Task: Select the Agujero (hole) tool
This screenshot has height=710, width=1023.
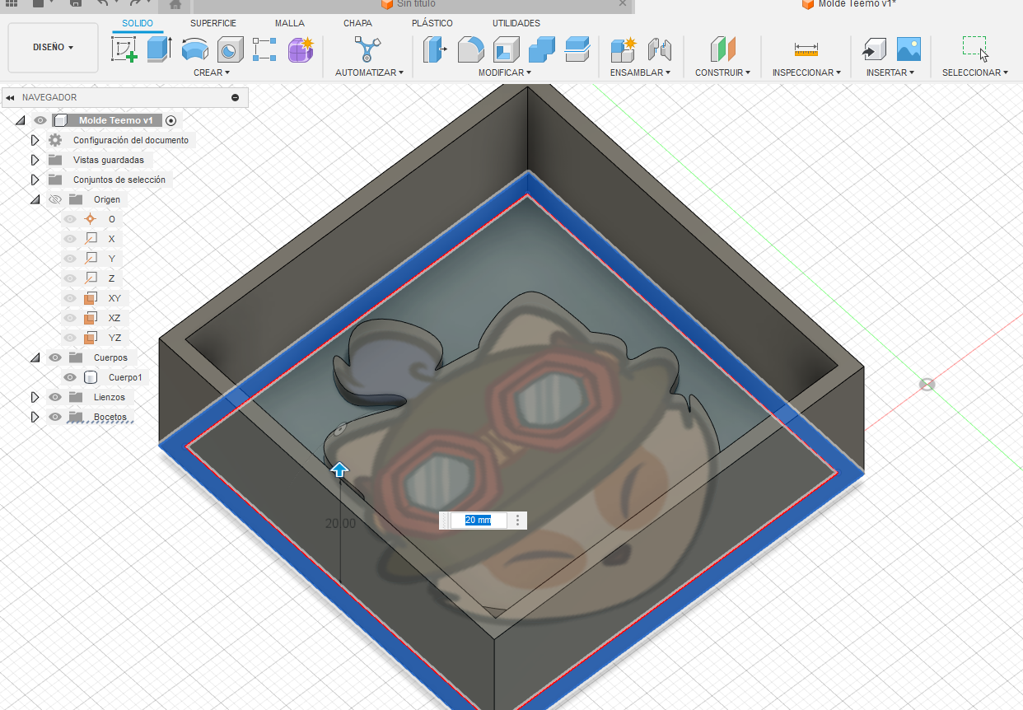Action: [230, 49]
